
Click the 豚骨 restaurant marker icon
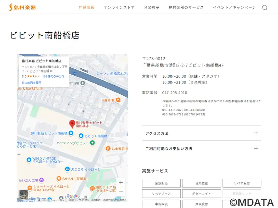(118, 100)
